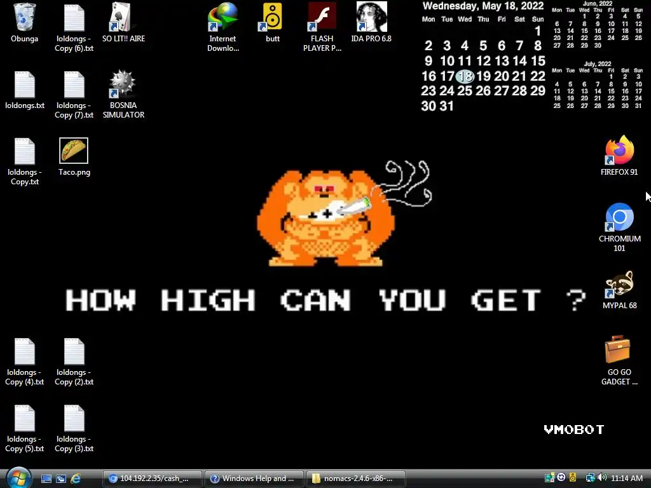651x488 pixels.
Task: Open SO LIT!! AIRE solitaire shortcut
Action: (x=123, y=23)
